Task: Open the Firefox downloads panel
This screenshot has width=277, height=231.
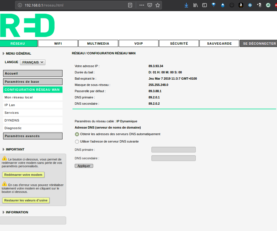Action: (x=186, y=5)
